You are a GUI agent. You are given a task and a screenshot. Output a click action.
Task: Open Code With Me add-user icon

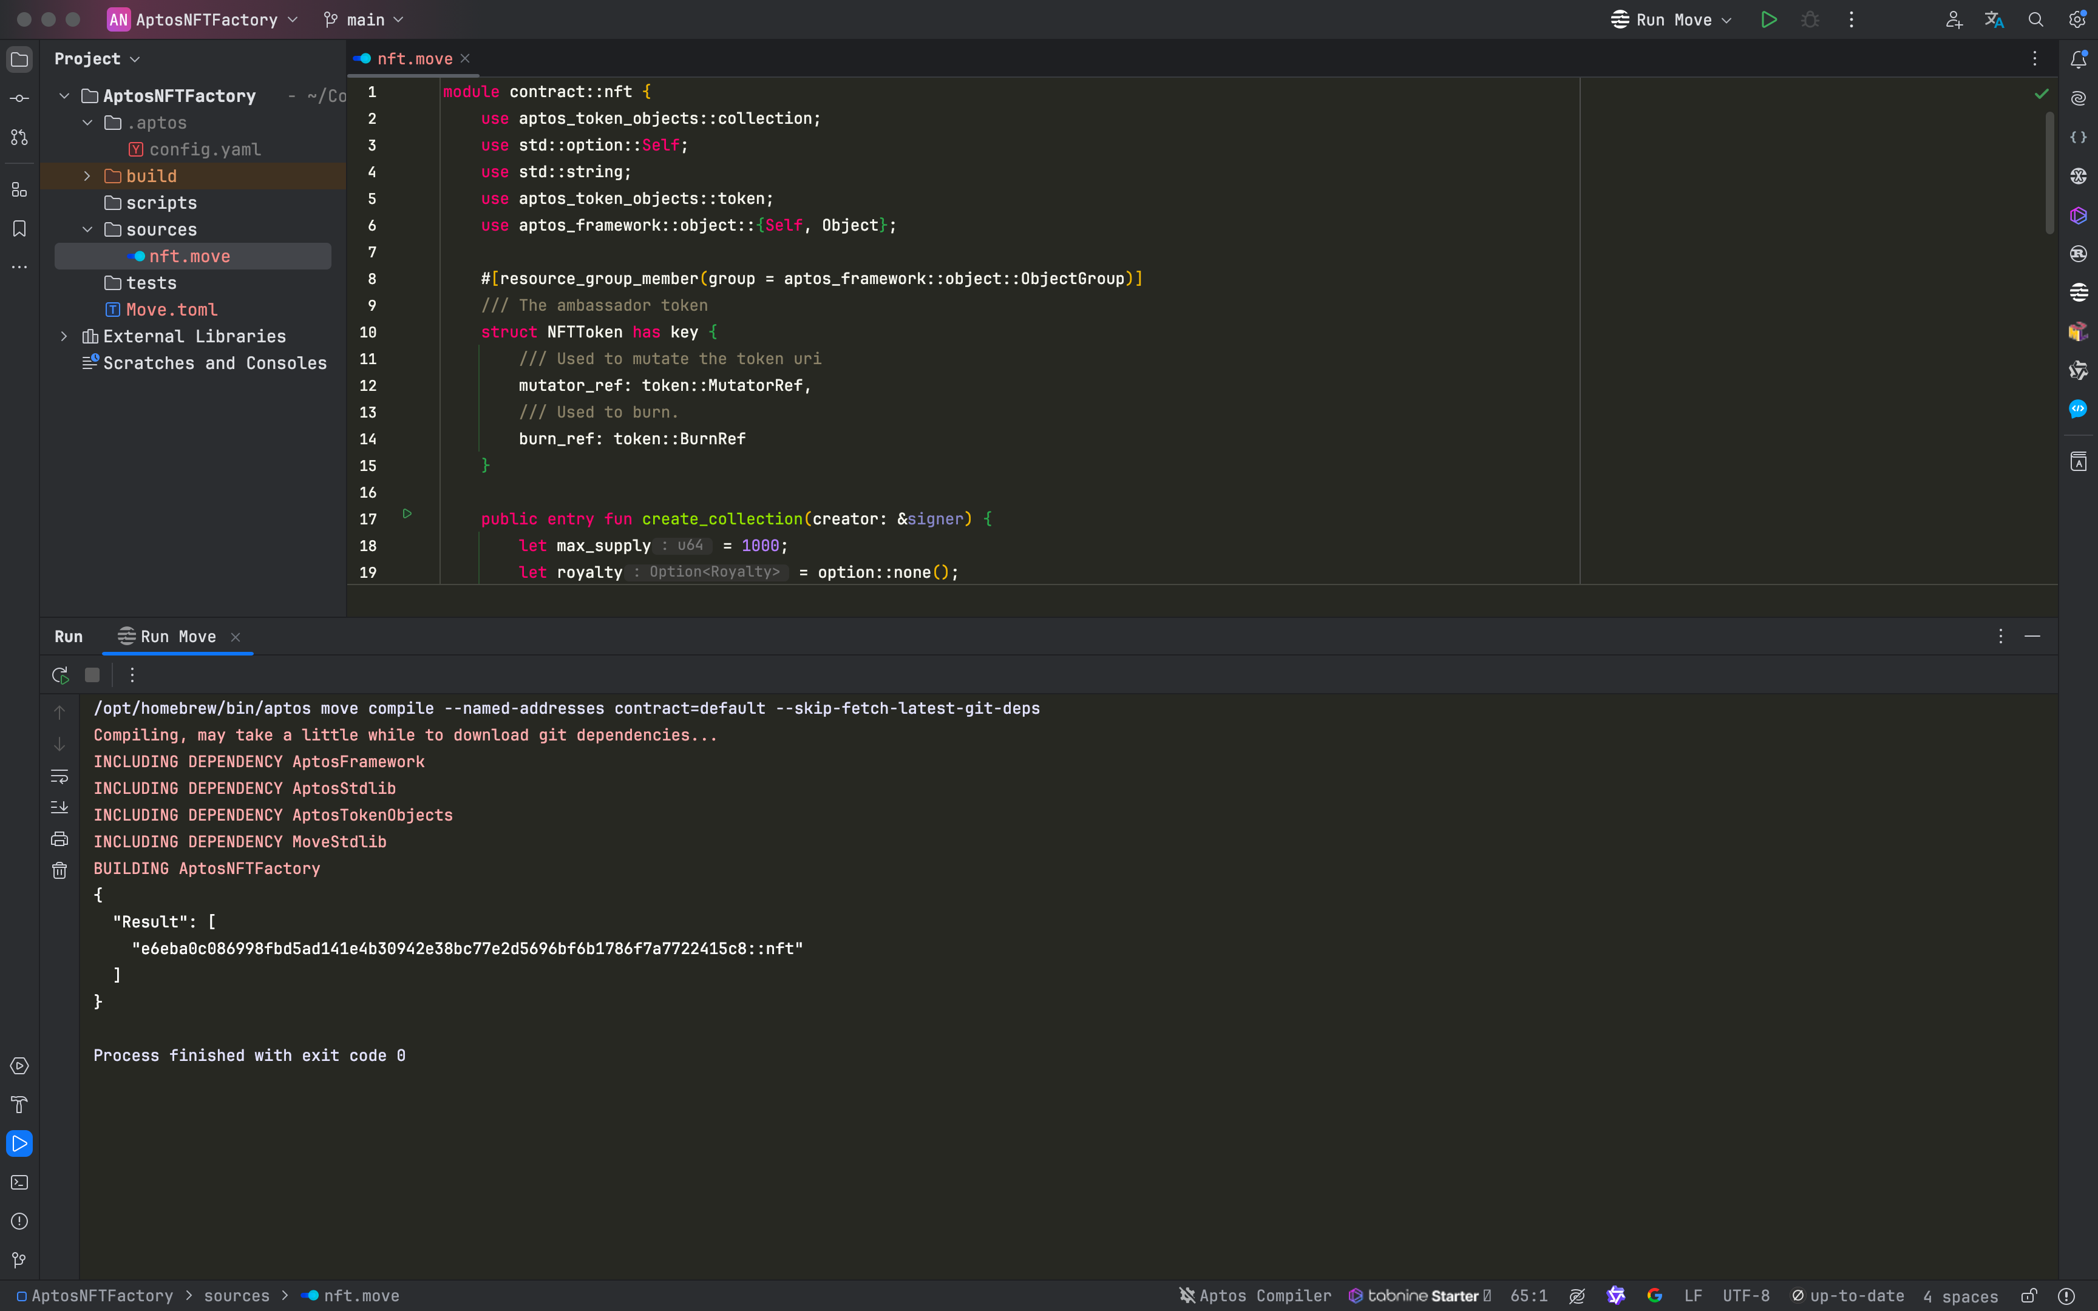point(1954,19)
